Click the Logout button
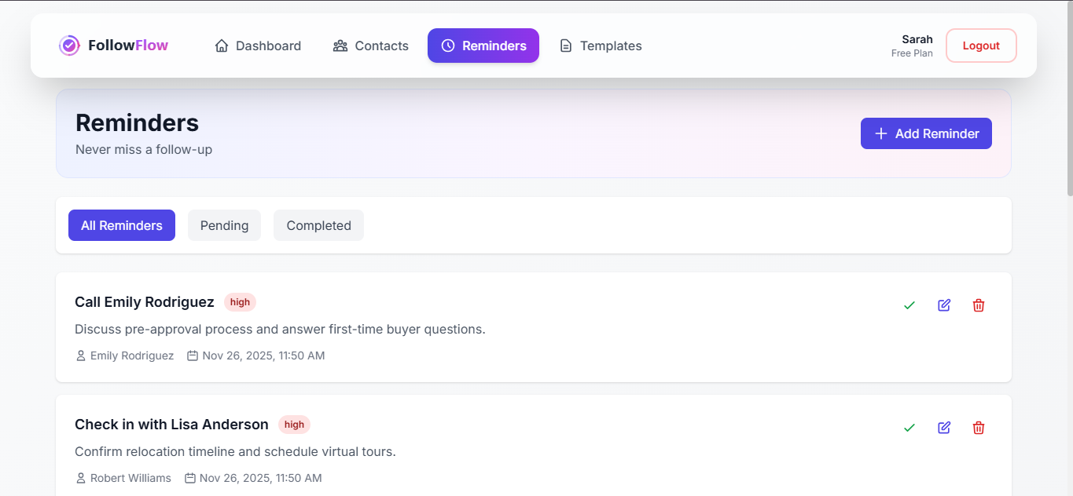Viewport: 1073px width, 496px height. tap(981, 45)
